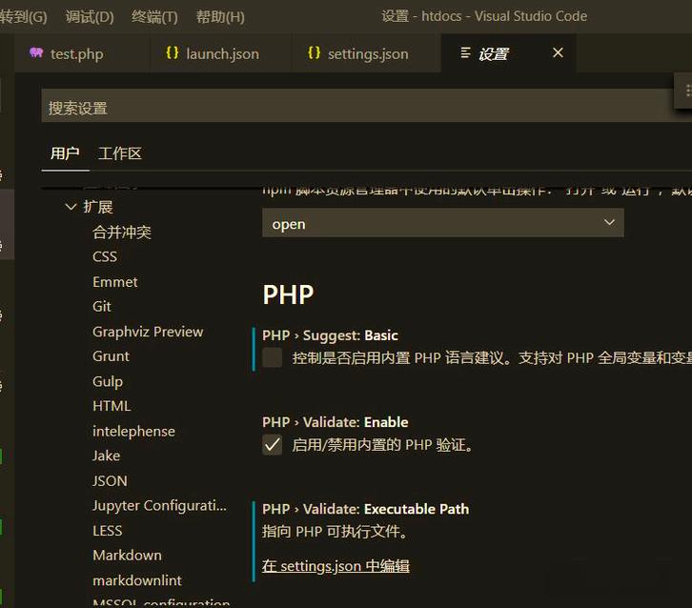Focus the 搜索设置 search box
The image size is (692, 608).
pyautogui.click(x=366, y=106)
